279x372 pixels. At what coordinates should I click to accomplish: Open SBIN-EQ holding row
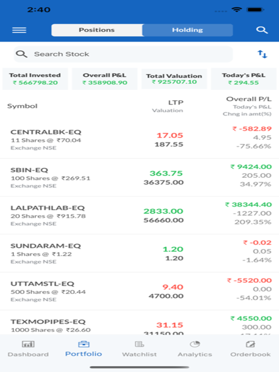pos(139,177)
